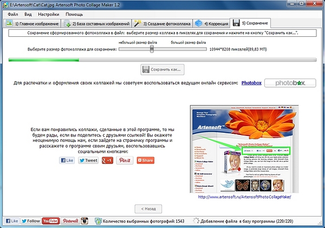This screenshot has height=228, width=325.
Task: Open the Настройки menu
Action: point(49,14)
